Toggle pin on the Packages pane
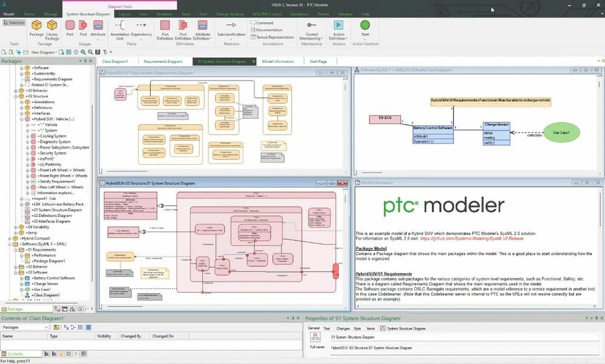This screenshot has width=605, height=364. 85,61
